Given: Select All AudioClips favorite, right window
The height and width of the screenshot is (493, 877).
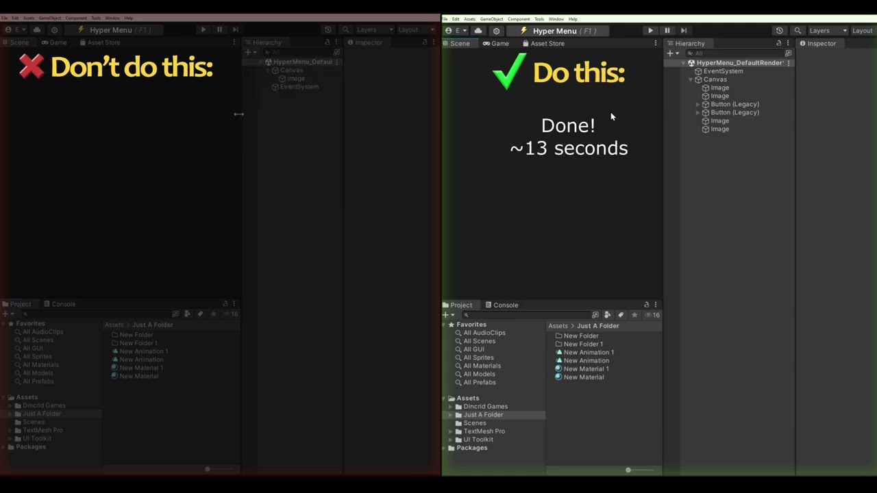Looking at the screenshot, I should click(x=484, y=333).
